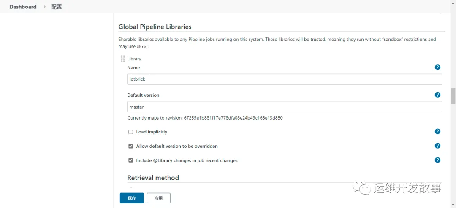Image resolution: width=456 pixels, height=208 pixels.
Task: Focus the Name field containing lotbrick
Action: pos(284,79)
